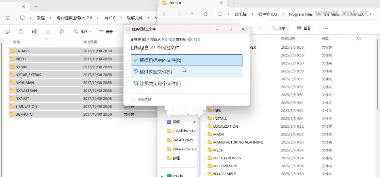Open sort dropdown in left Explorer window

pos(82,32)
